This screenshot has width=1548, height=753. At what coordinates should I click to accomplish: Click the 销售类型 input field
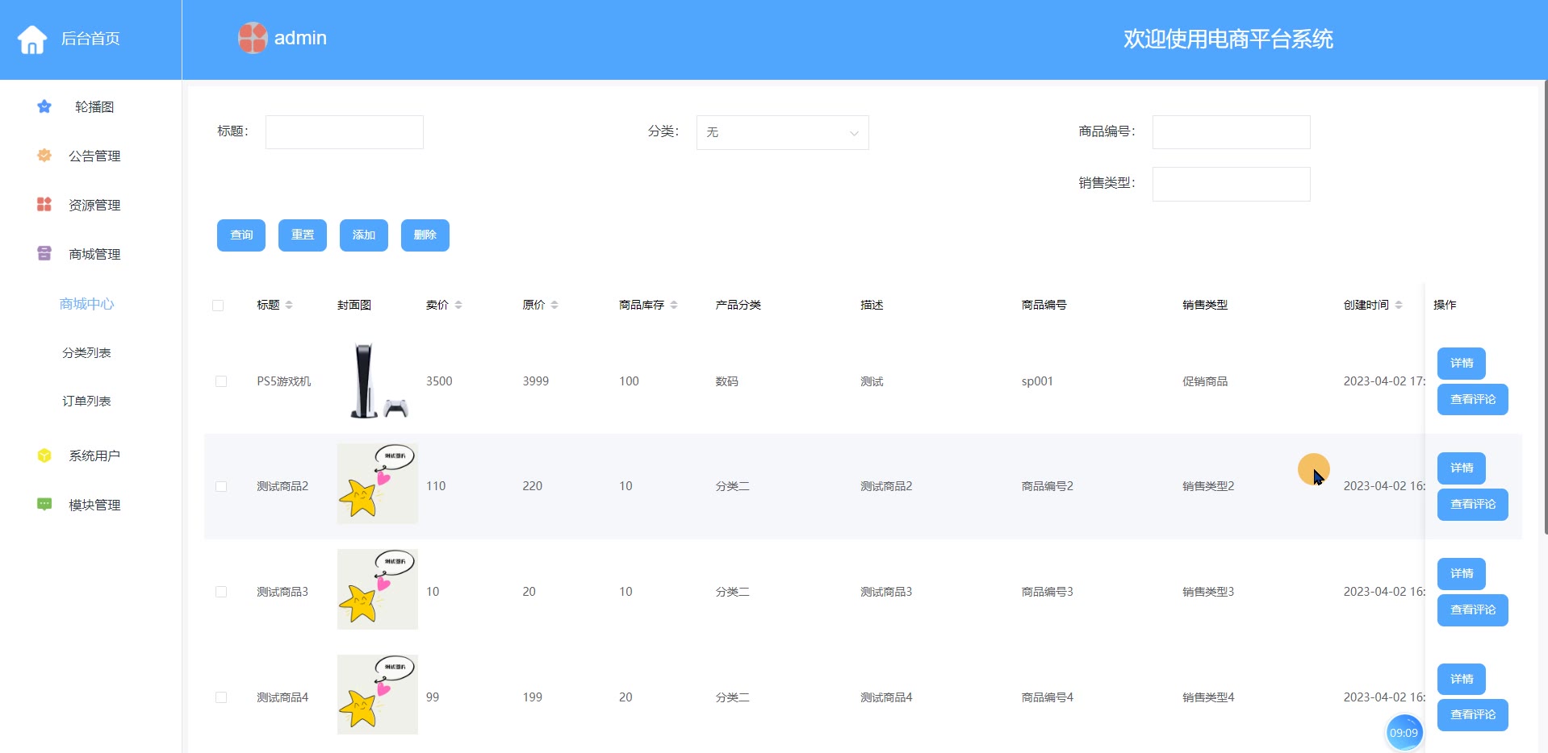tap(1232, 184)
